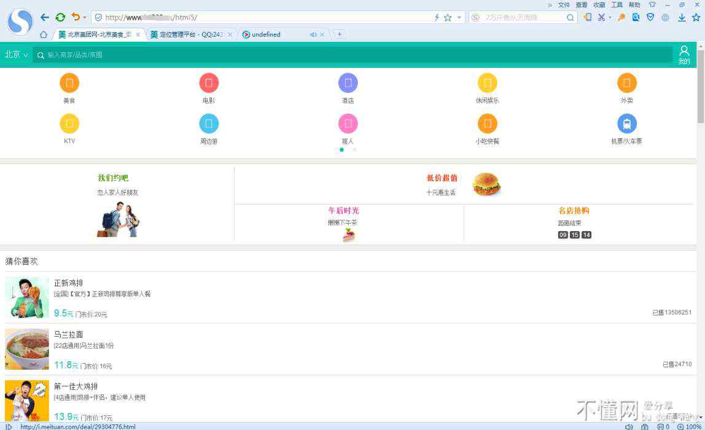Click the 我的 profile icon
Viewport: 705px width, 430px height.
click(x=684, y=54)
